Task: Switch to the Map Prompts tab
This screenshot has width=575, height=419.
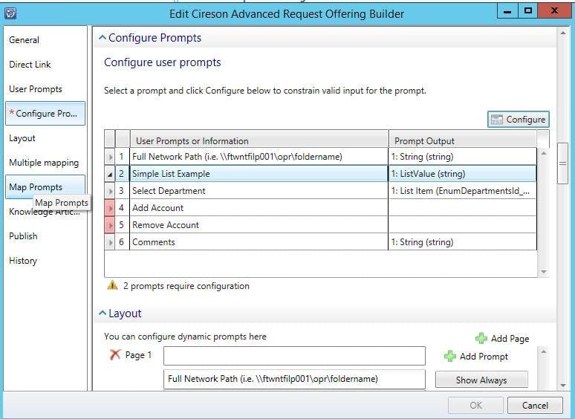Action: click(45, 186)
